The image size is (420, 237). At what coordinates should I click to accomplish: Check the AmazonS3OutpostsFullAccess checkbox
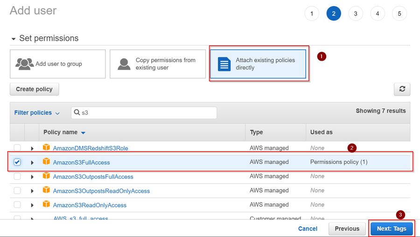[x=17, y=176]
